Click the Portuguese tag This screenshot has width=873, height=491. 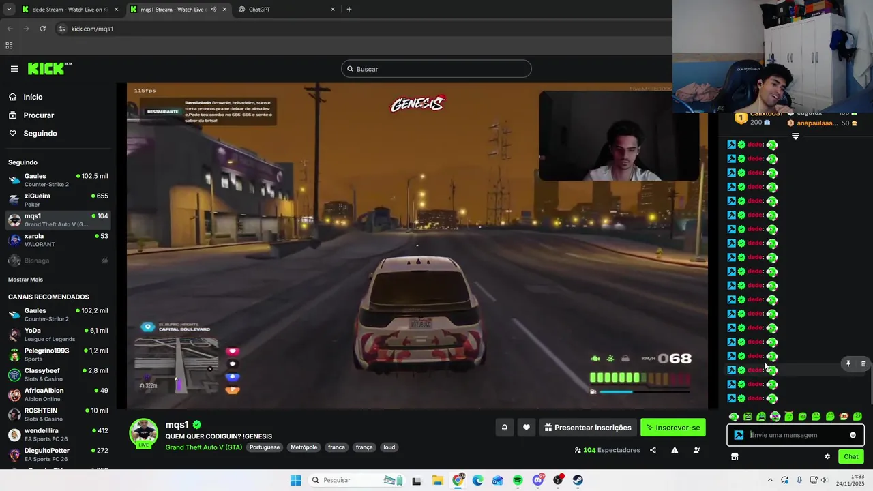pyautogui.click(x=265, y=447)
